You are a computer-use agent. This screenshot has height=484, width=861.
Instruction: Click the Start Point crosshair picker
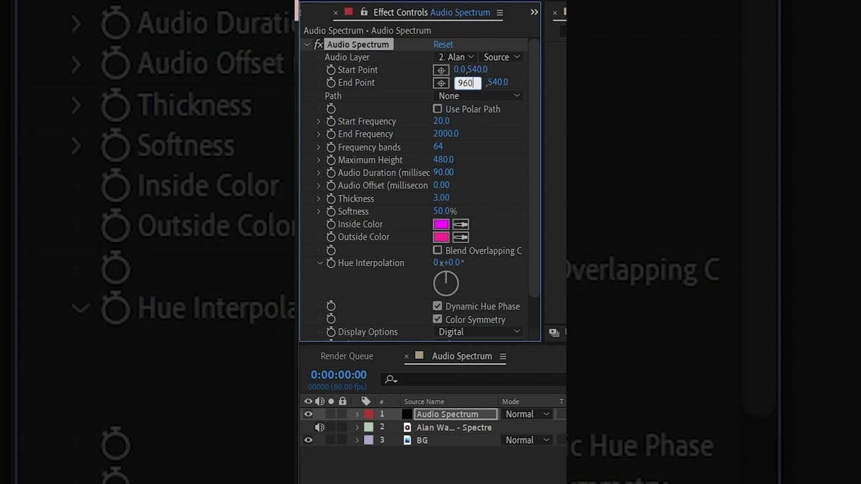(441, 70)
